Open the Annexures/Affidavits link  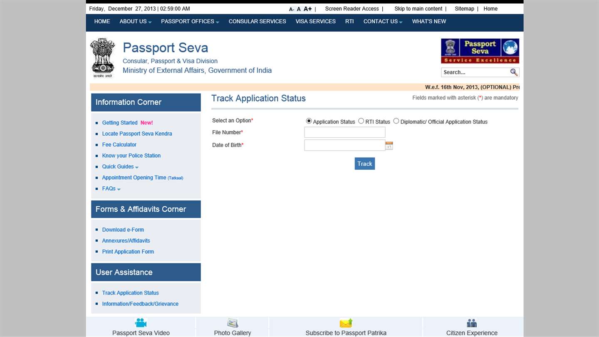pos(126,241)
